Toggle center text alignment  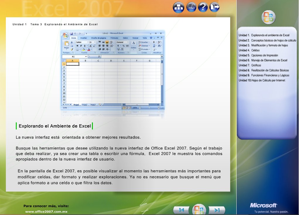(x=103, y=46)
